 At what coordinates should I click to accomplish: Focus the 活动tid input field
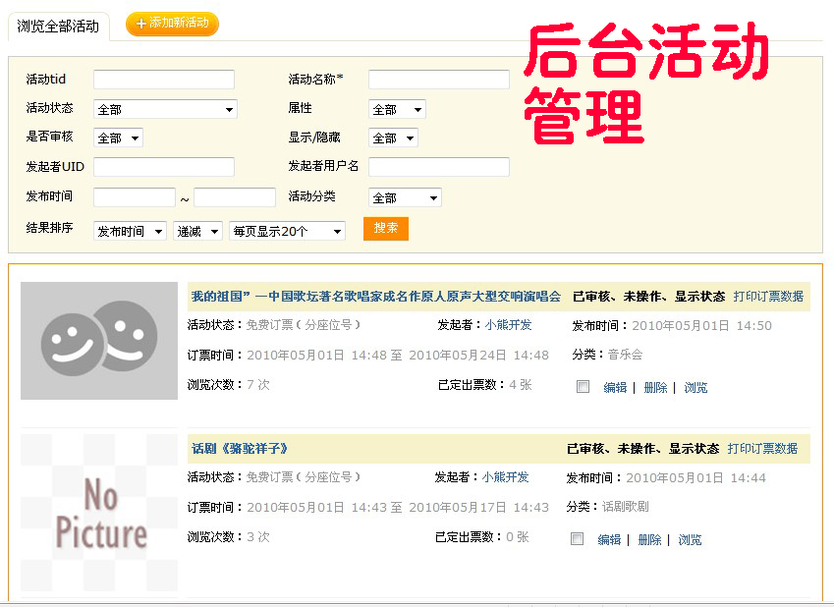[164, 80]
